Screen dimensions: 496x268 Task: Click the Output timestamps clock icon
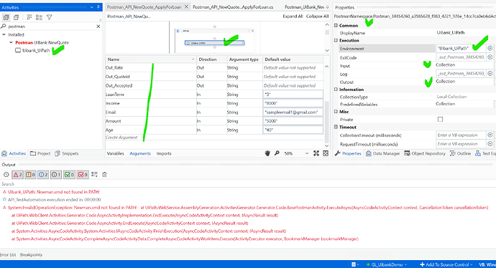coord(6,174)
